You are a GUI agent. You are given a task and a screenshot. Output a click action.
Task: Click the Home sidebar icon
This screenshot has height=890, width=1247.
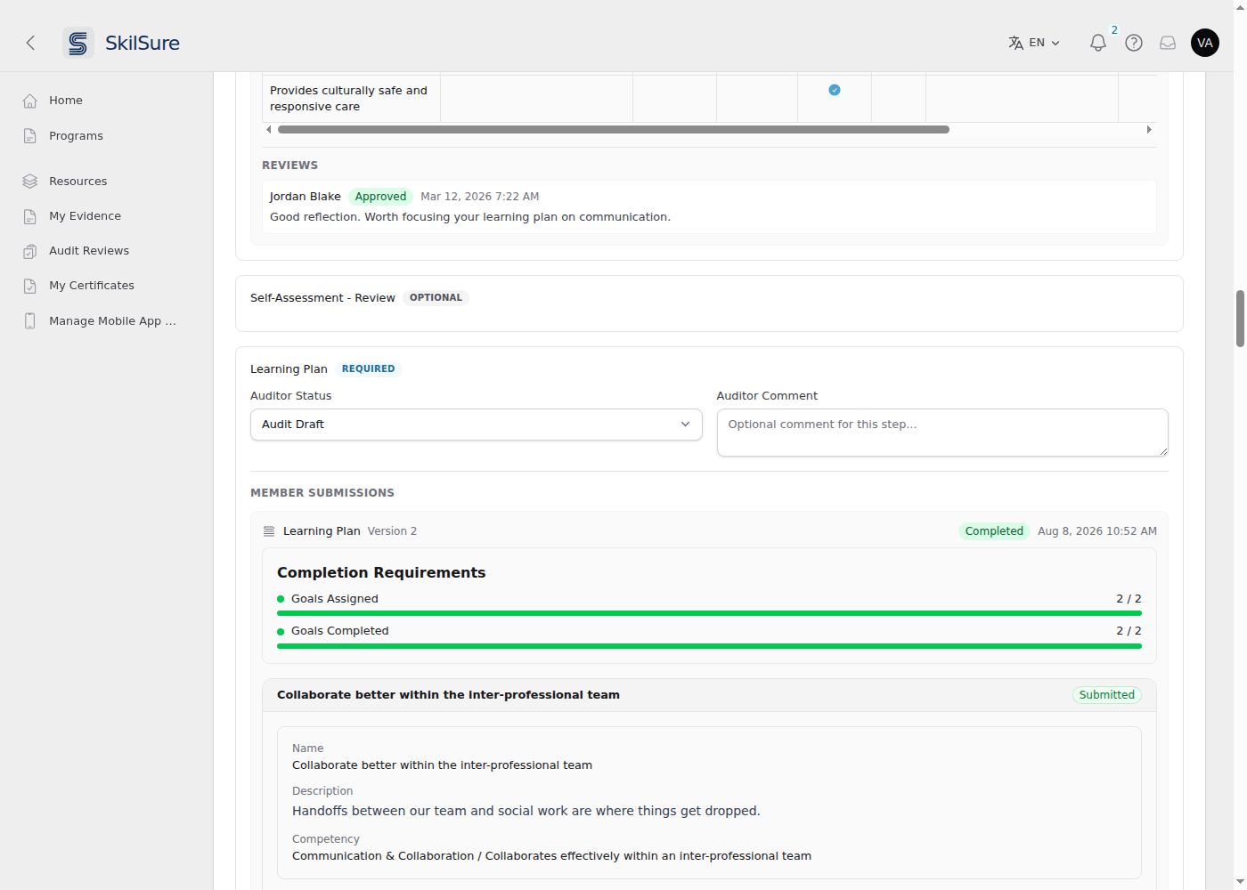click(30, 101)
